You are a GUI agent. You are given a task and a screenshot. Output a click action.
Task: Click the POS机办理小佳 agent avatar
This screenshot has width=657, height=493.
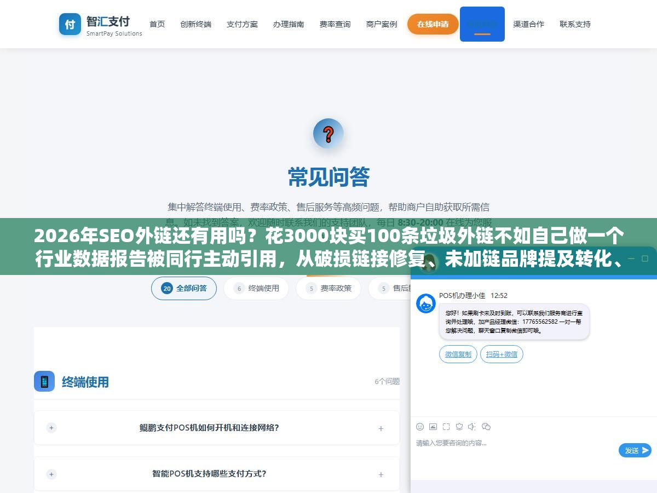(426, 303)
